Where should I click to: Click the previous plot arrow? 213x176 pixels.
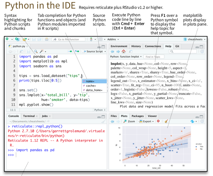click(112, 121)
